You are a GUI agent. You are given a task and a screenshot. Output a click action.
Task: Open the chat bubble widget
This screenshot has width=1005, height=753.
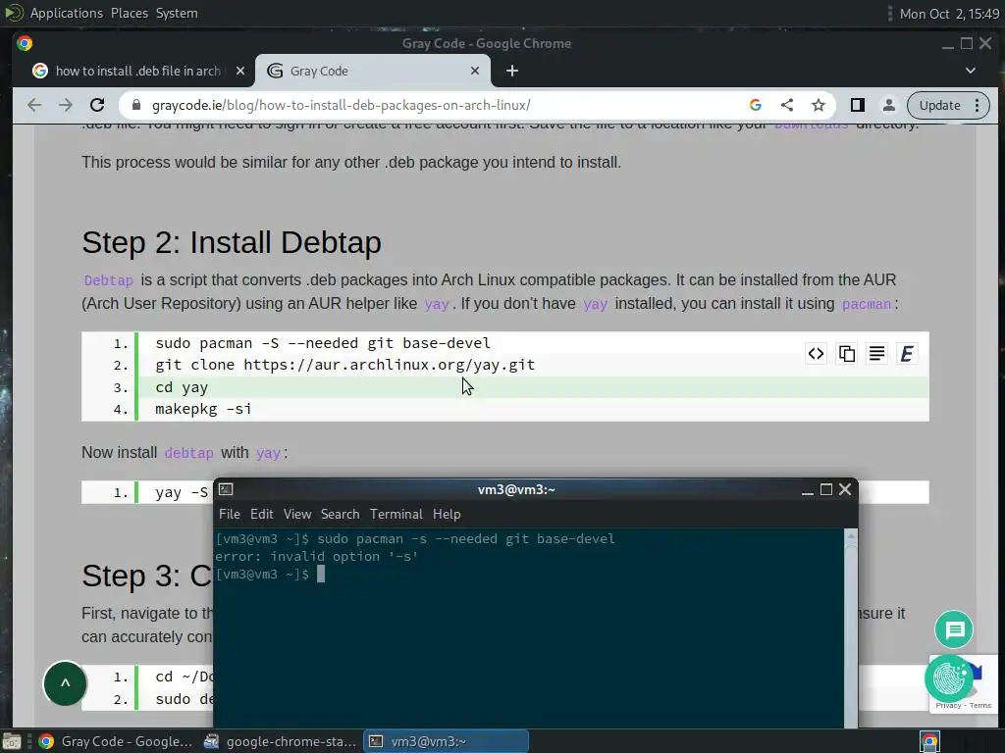point(954,629)
